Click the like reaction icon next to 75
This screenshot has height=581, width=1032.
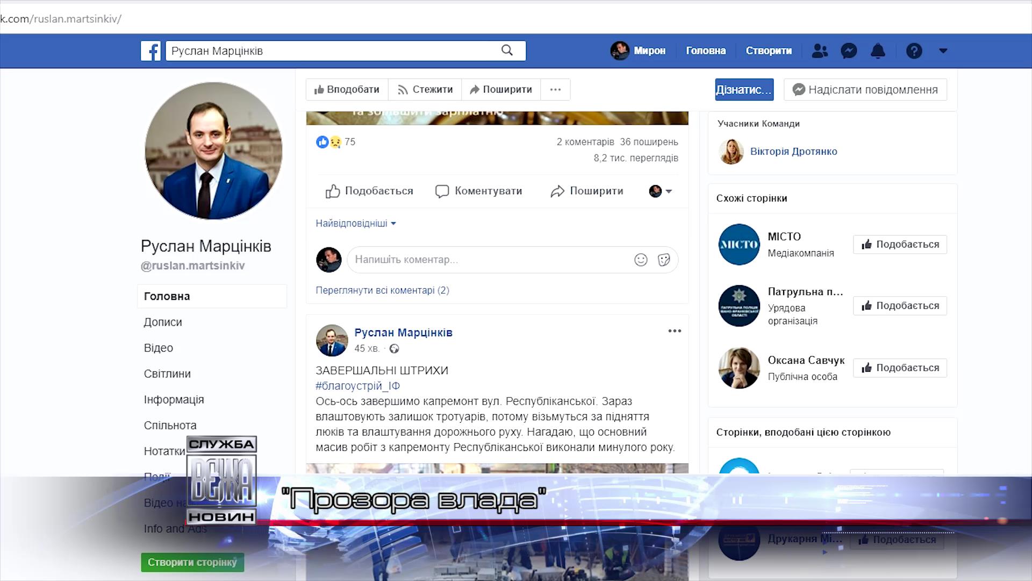click(322, 142)
